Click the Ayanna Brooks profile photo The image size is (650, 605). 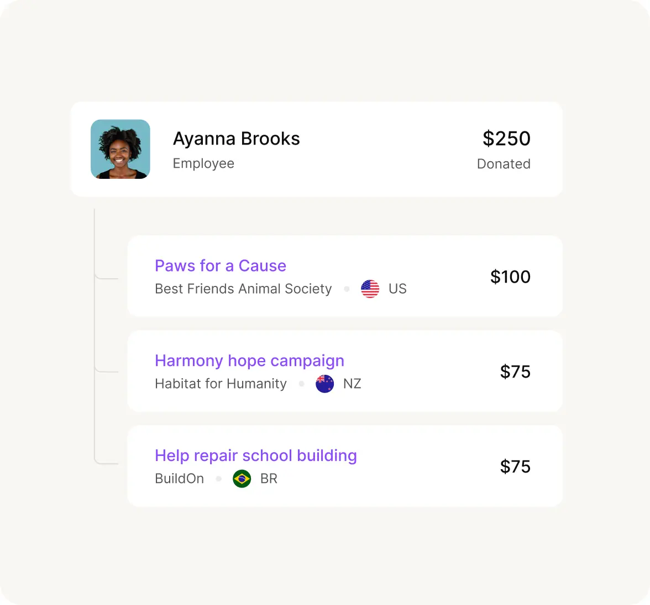point(120,149)
